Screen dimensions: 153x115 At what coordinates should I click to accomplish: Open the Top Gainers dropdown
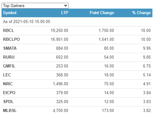tap(35, 6)
